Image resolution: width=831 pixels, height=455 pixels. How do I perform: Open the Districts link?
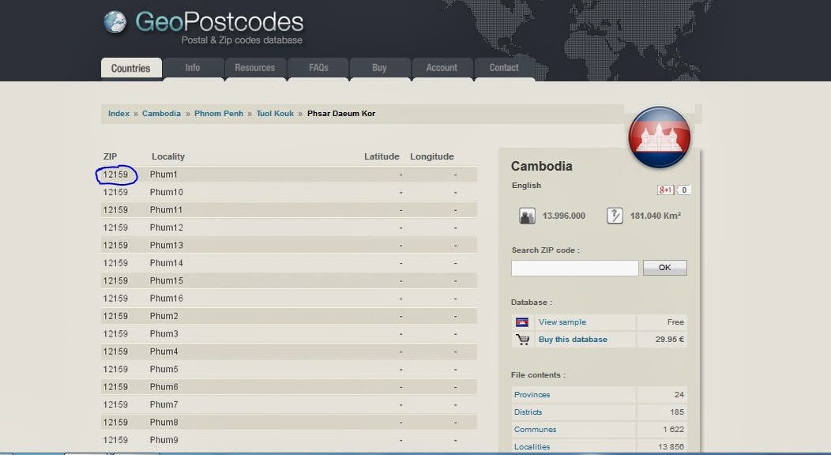coord(528,412)
